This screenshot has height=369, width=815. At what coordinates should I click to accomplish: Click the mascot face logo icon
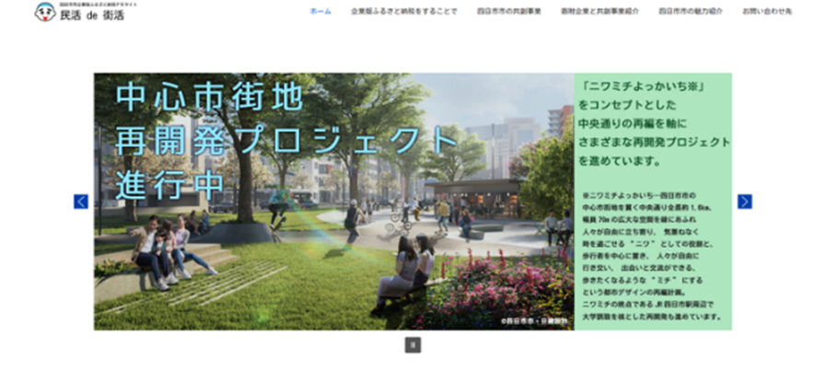pos(44,12)
